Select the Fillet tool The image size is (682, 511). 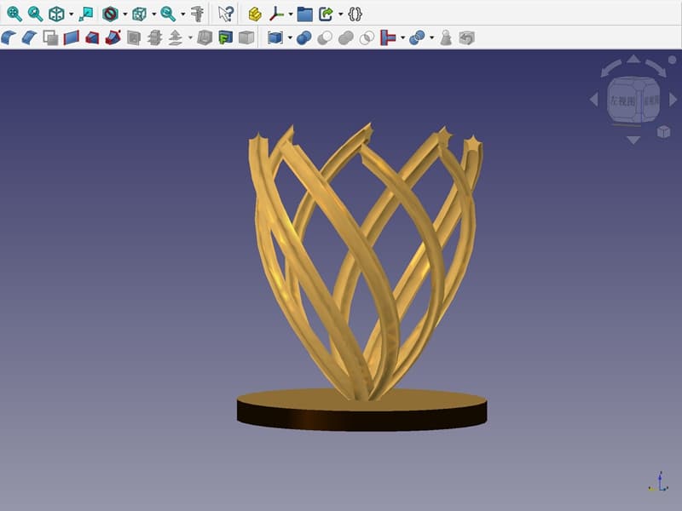[9, 37]
